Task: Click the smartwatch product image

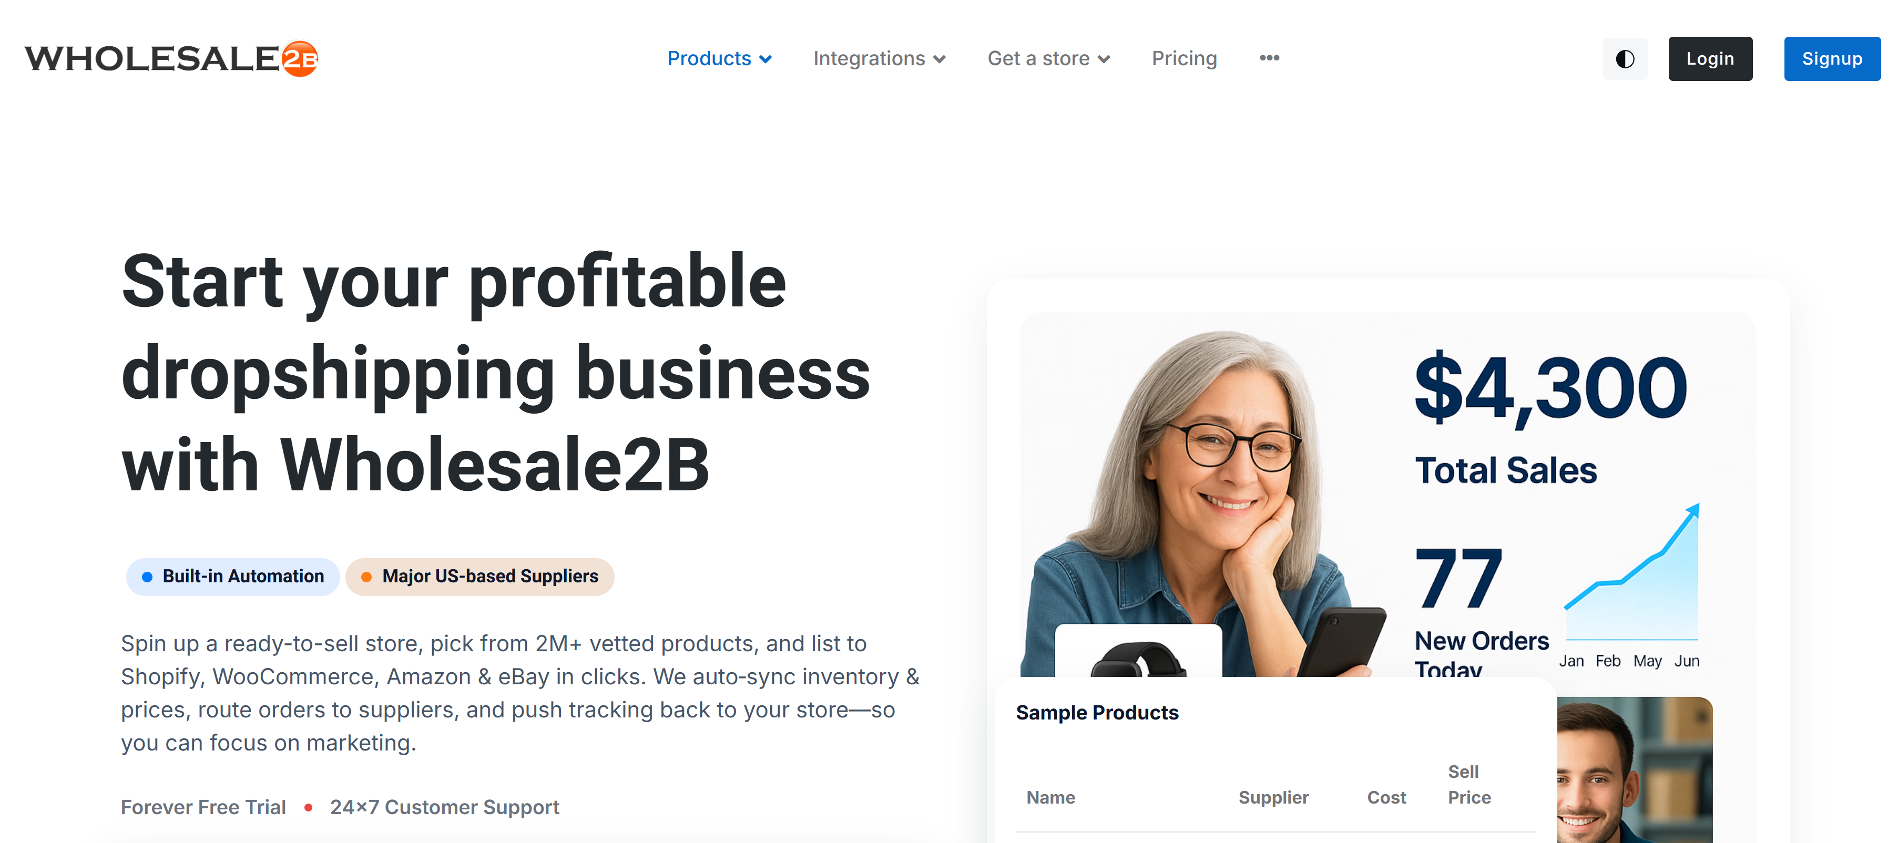Action: (1138, 655)
